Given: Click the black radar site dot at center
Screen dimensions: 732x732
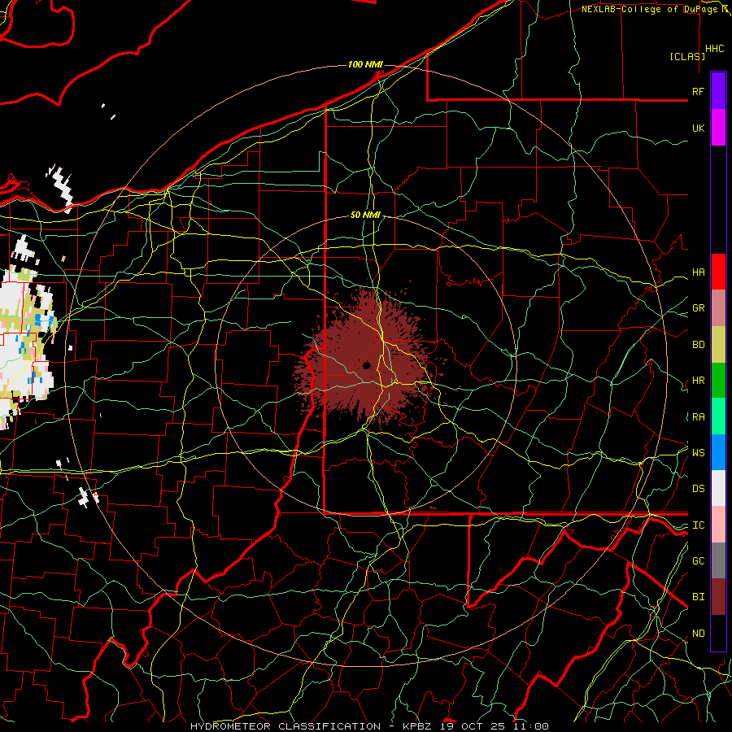Looking at the screenshot, I should 367,365.
